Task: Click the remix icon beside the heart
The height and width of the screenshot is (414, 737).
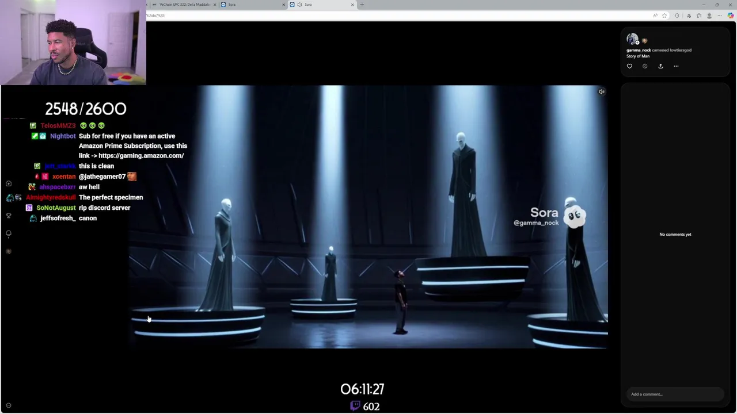Action: click(645, 66)
